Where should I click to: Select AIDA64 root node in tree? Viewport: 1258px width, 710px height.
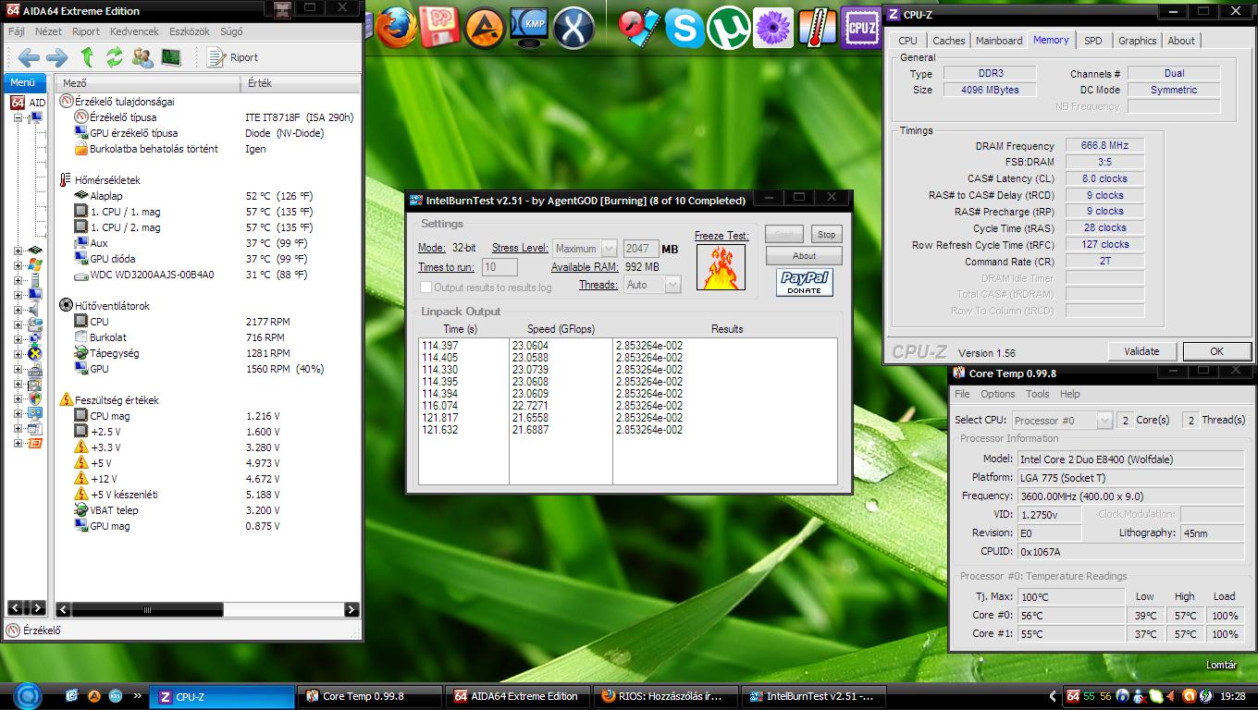[28, 103]
